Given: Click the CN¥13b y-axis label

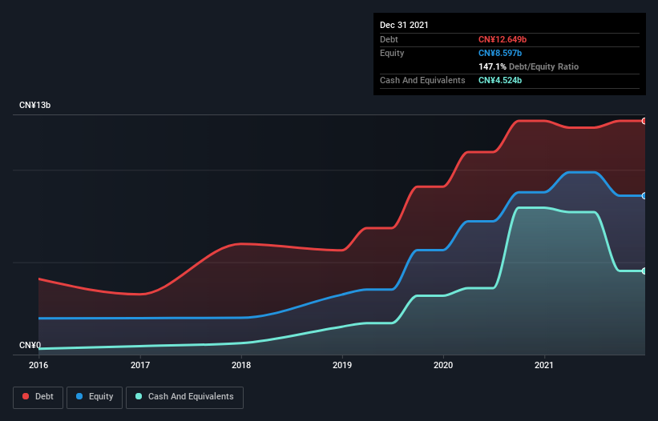Looking at the screenshot, I should pos(34,105).
